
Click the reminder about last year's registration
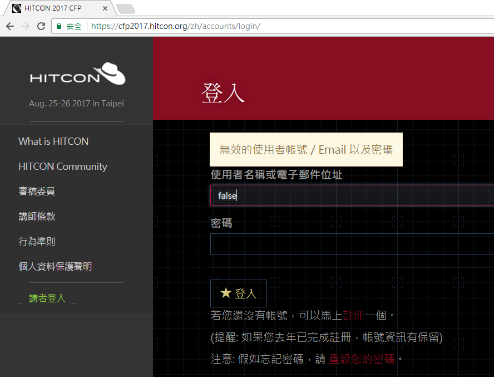pos(327,337)
